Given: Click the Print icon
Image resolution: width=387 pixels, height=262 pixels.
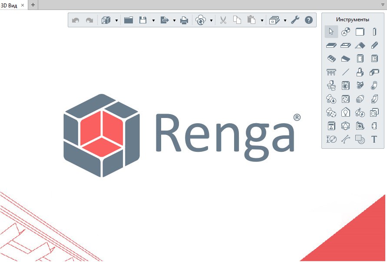Looking at the screenshot, I should [x=184, y=20].
